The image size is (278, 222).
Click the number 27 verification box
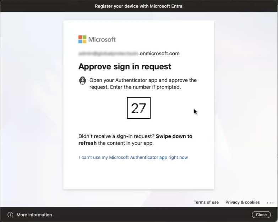click(x=139, y=108)
